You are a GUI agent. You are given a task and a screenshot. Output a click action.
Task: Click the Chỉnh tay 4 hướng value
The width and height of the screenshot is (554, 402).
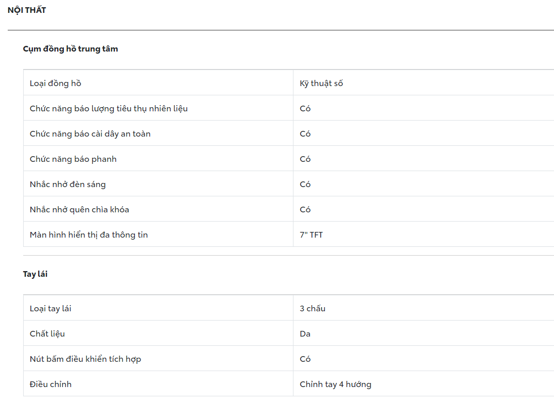point(335,384)
